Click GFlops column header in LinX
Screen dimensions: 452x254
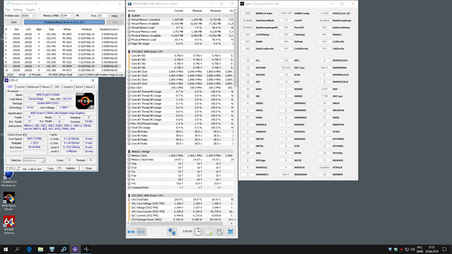point(67,29)
